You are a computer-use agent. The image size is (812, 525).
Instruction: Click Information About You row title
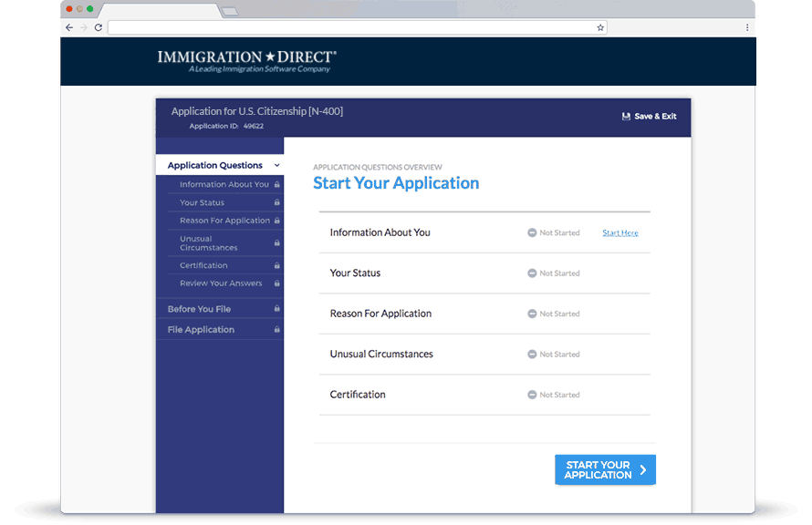point(380,232)
